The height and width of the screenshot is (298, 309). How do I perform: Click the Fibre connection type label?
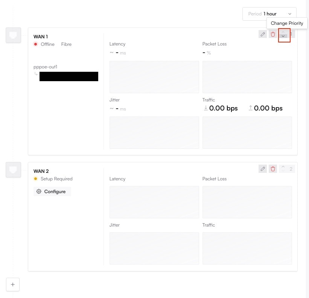click(66, 44)
